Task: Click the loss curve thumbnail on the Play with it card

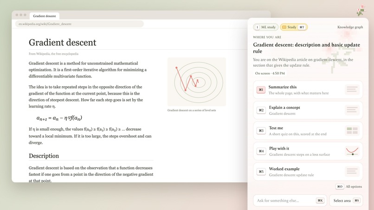Action: coord(352,151)
